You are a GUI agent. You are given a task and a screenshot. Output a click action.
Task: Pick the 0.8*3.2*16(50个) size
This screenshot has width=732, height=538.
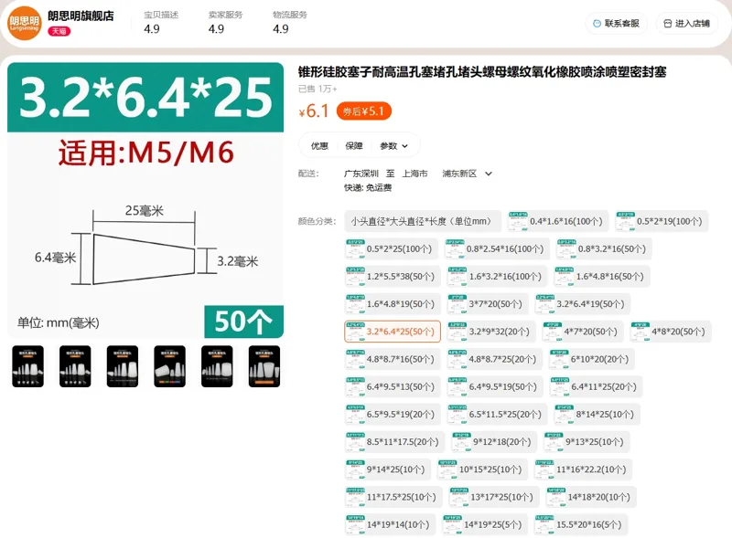coord(604,249)
